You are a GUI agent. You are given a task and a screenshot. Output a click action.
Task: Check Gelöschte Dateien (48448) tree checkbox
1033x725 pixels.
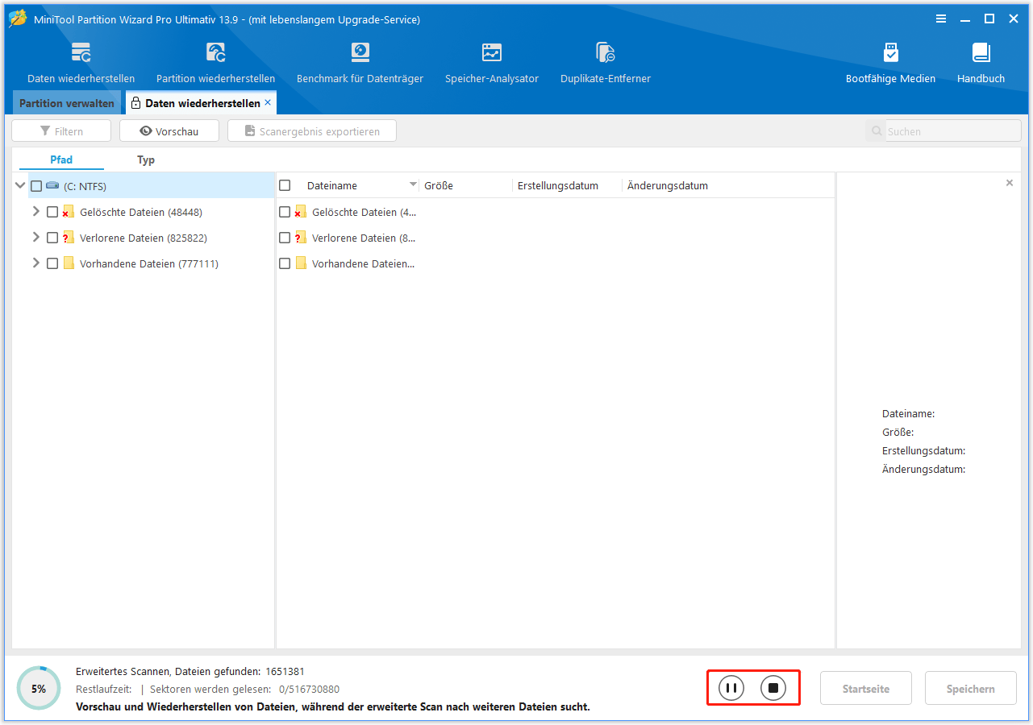52,212
